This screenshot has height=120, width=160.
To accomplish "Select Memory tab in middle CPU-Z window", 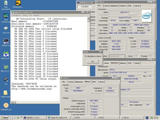I will 123,63.
